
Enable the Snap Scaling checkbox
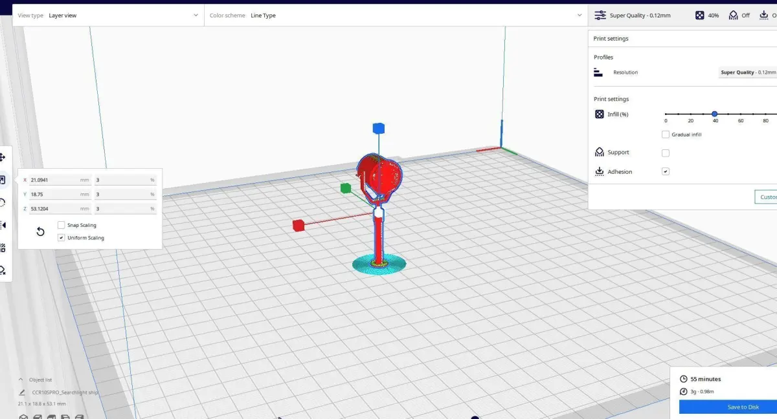(61, 225)
